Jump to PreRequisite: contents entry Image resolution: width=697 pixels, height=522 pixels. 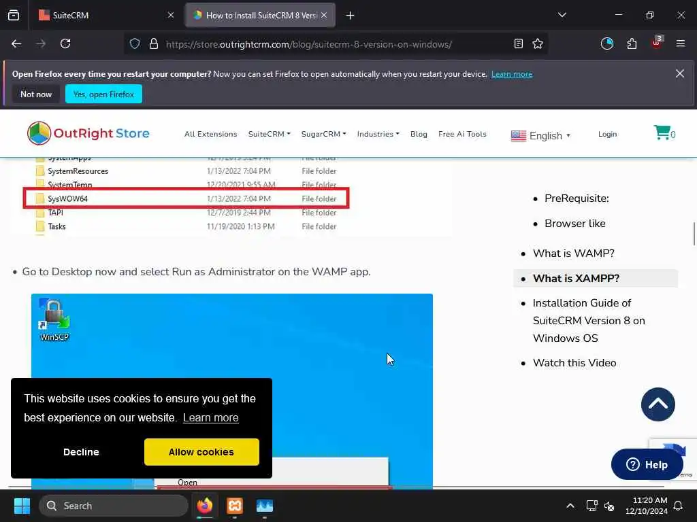tap(577, 198)
